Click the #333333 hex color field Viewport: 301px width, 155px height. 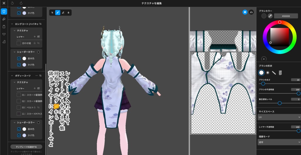286,16
